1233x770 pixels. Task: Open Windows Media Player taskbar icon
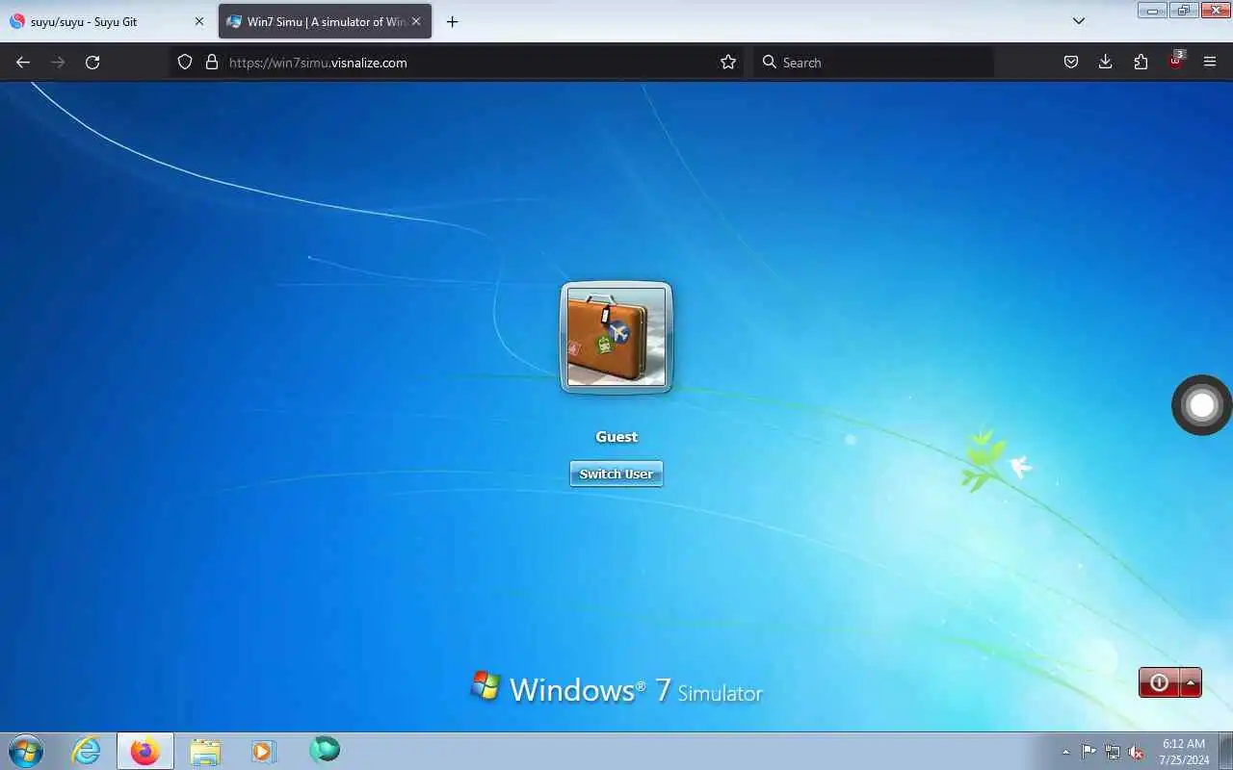click(263, 751)
